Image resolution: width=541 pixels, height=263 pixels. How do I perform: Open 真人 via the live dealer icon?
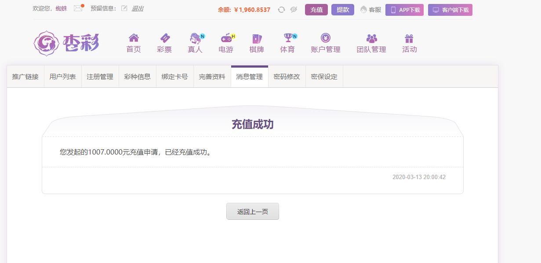click(195, 38)
